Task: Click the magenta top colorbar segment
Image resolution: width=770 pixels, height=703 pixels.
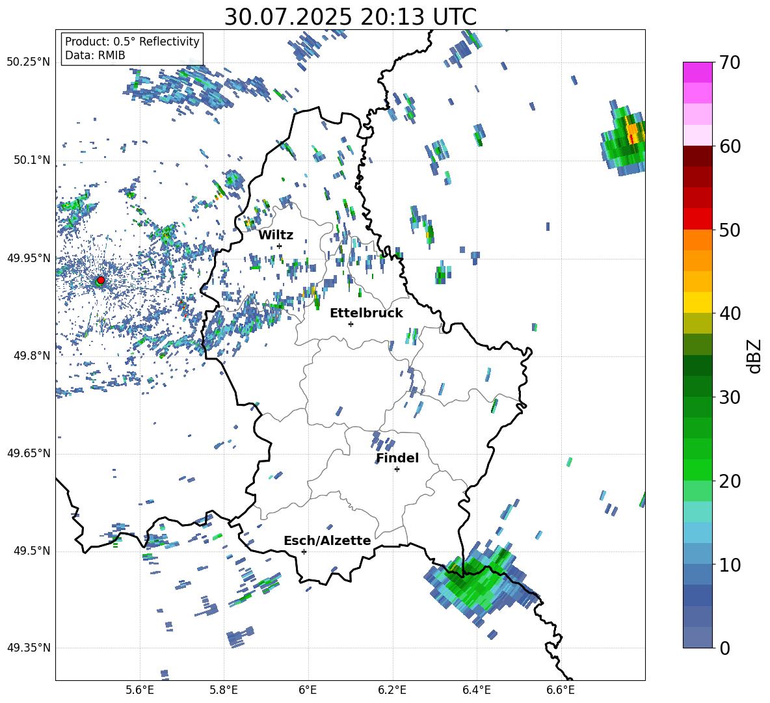Action: (x=697, y=72)
